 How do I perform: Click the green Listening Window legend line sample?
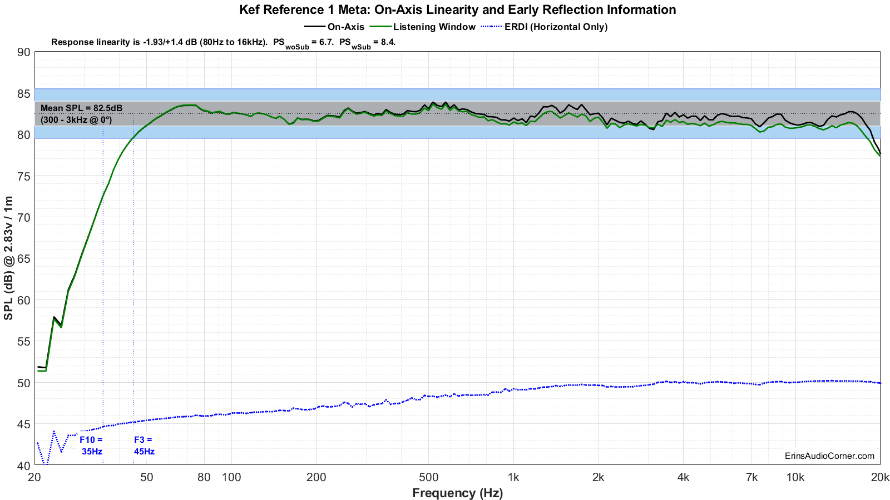tap(380, 26)
